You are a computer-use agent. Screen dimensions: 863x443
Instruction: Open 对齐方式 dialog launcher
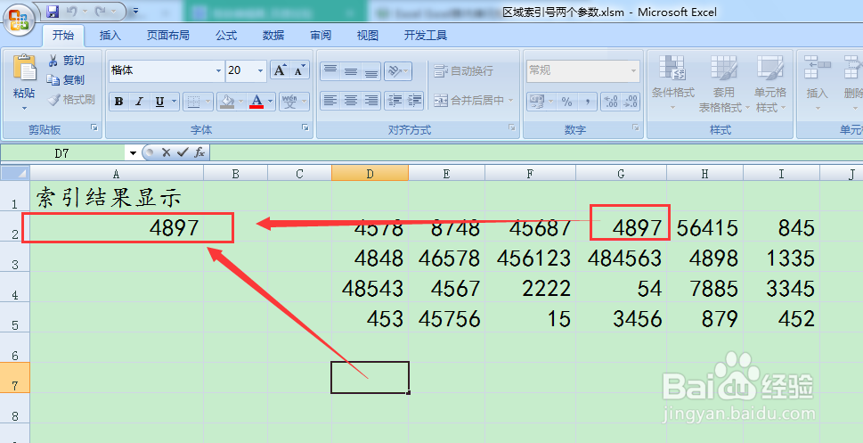click(512, 127)
